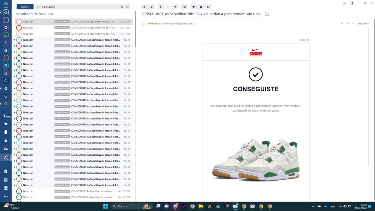375x211 pixels.
Task: Open the sort order options beside the search bar
Action: [127, 7]
